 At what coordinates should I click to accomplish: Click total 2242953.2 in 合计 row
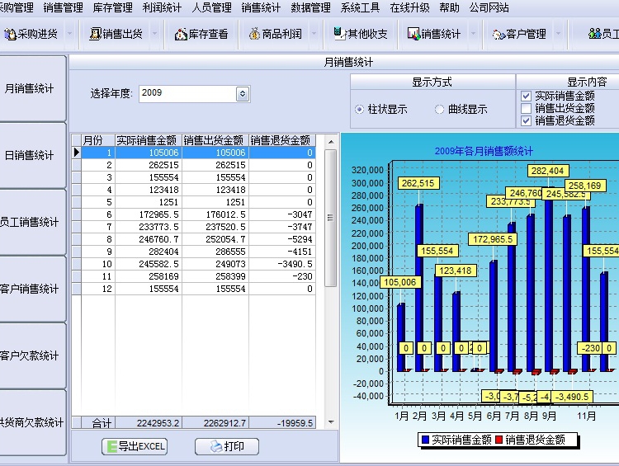coord(149,423)
